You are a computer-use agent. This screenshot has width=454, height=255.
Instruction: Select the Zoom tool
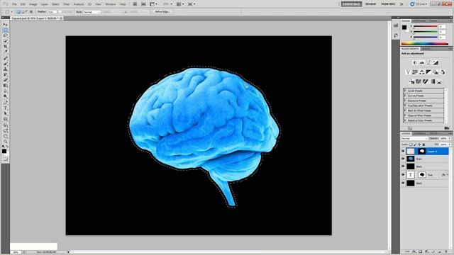6,142
